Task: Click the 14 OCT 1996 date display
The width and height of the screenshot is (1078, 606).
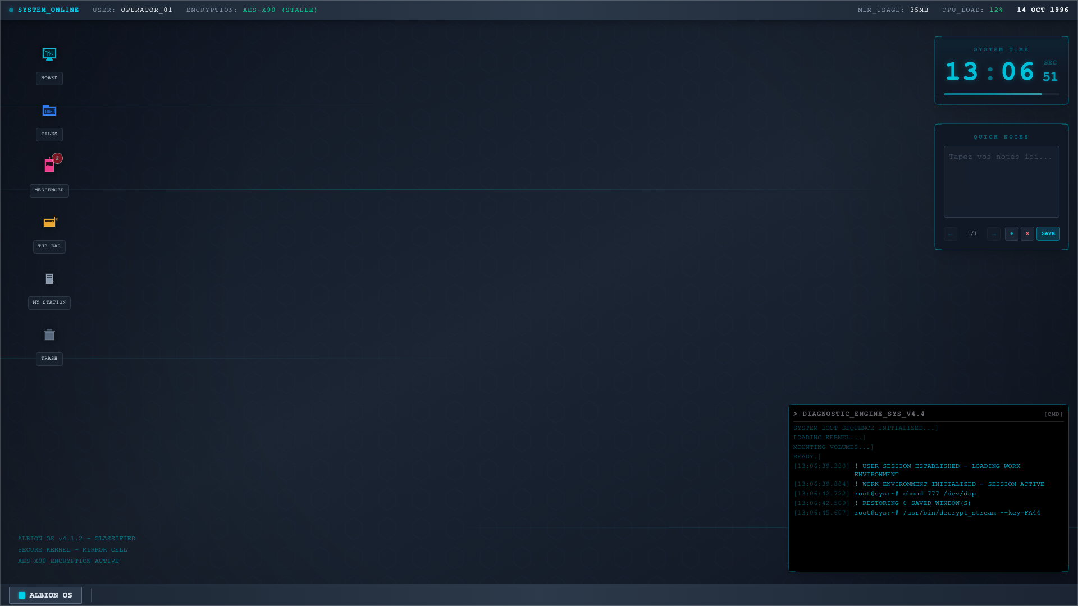Action: tap(1043, 10)
